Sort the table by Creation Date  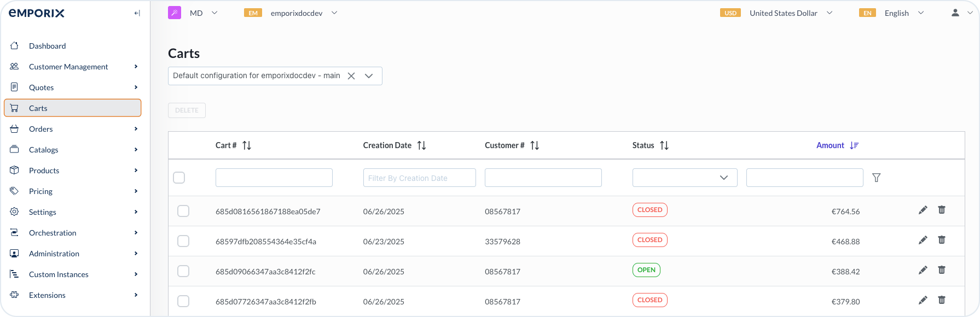pyautogui.click(x=421, y=145)
